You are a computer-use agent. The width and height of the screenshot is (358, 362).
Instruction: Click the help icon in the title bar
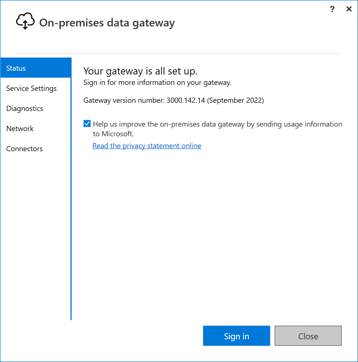332,9
